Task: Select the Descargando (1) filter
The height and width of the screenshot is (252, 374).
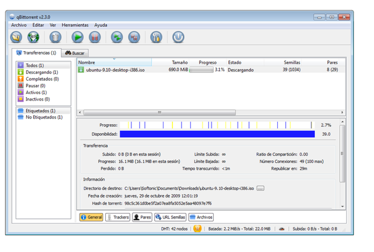Action: pos(43,72)
